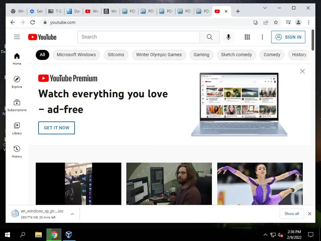The height and width of the screenshot is (241, 321).
Task: Click the browser back arrow
Action: 13,22
